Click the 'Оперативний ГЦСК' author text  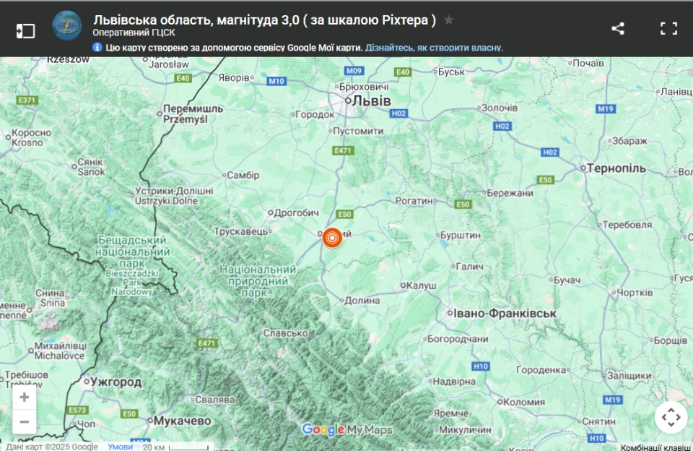click(134, 33)
